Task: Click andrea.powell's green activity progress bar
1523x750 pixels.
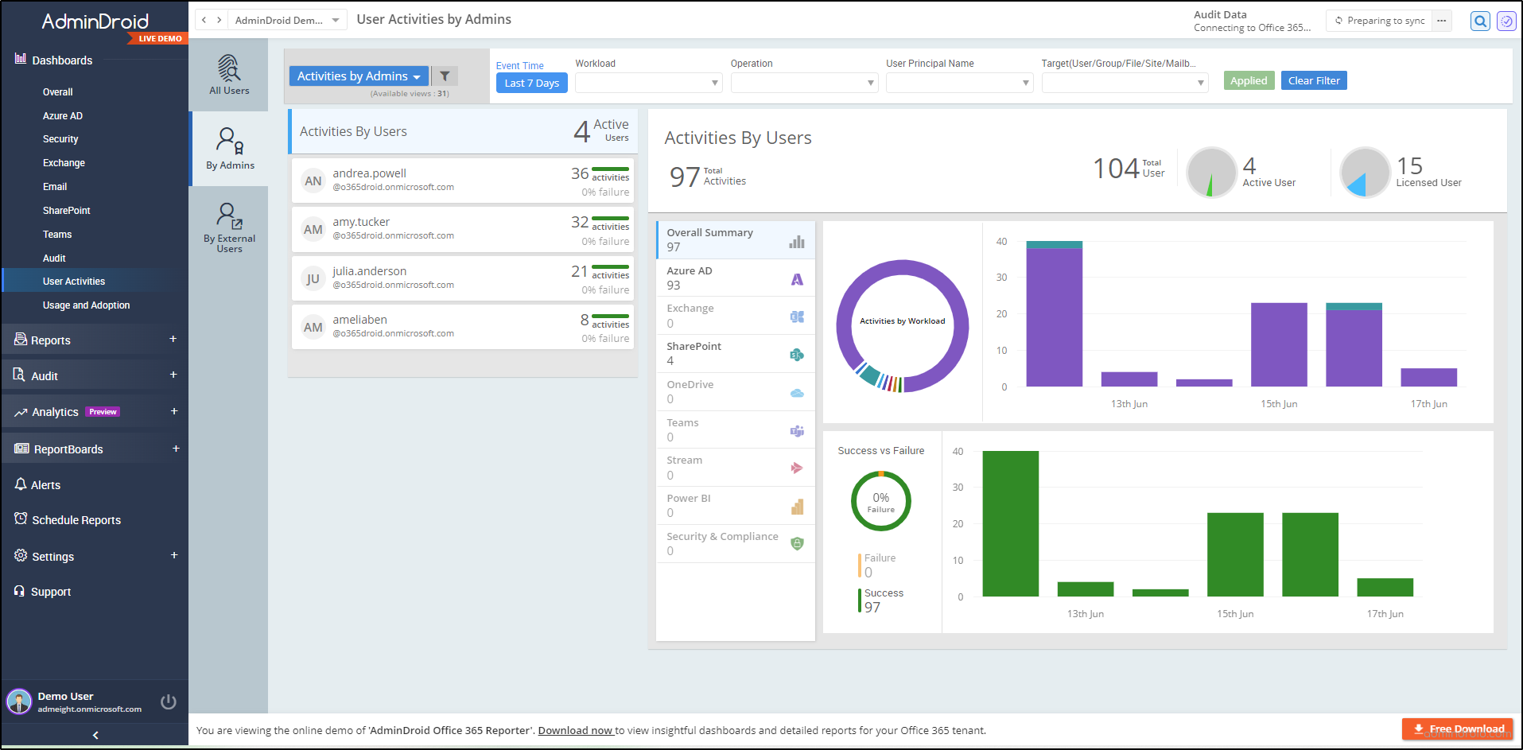Action: point(611,169)
